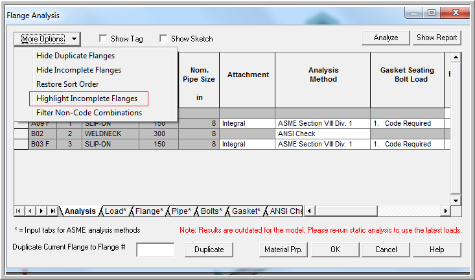
Task: Click ASME Section VIII cell in B03 F row
Action: point(323,144)
